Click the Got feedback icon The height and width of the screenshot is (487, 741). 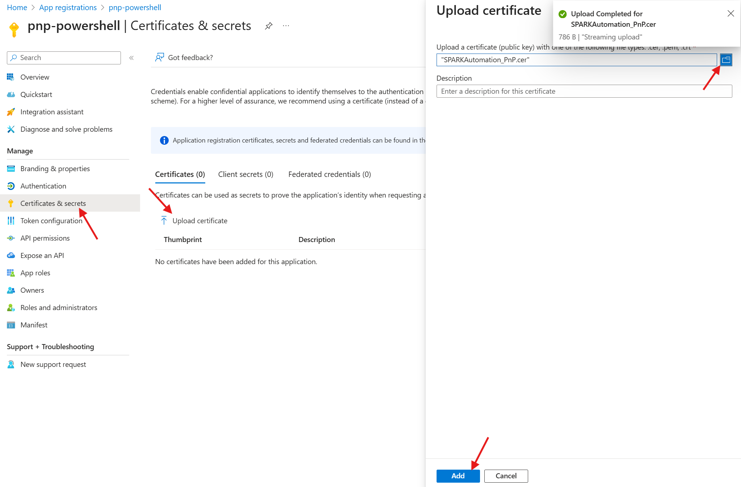pos(159,58)
